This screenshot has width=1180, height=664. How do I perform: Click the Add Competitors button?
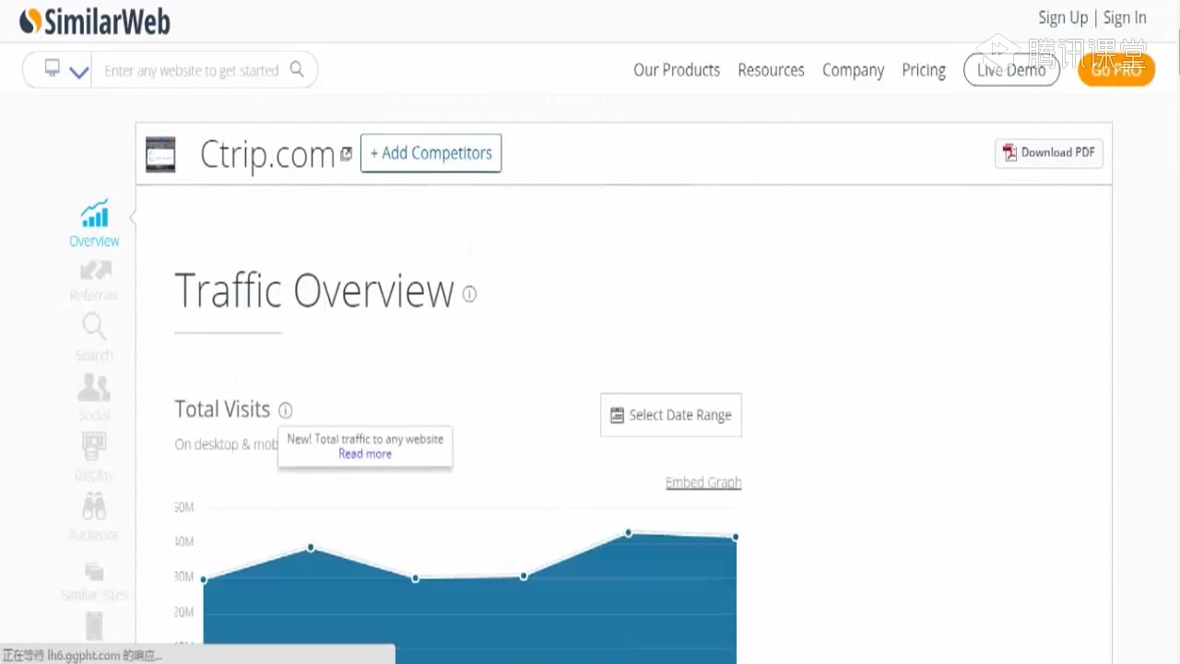tap(431, 153)
